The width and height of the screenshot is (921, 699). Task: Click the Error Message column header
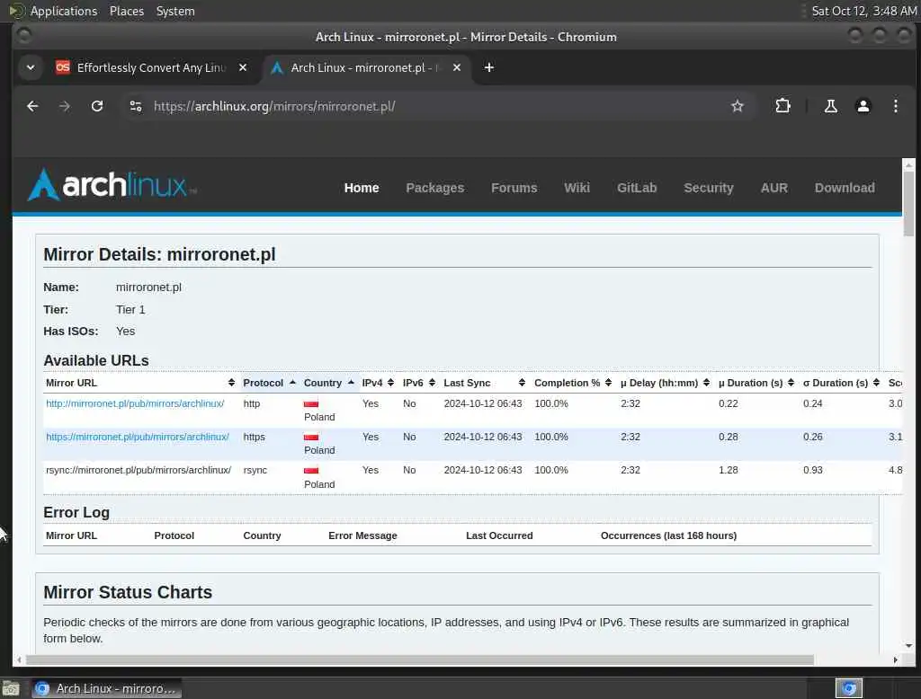pyautogui.click(x=363, y=535)
